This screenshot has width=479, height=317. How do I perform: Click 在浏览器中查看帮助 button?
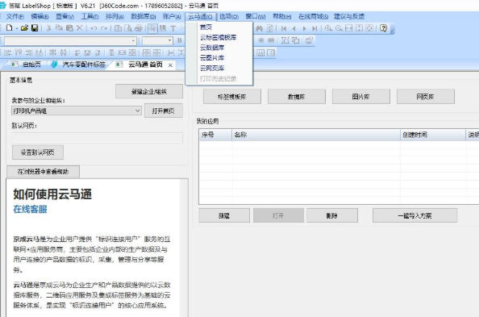(x=43, y=172)
